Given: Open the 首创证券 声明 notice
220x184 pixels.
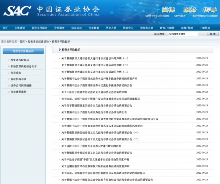Looking at the screenshot, I should point(94,92).
